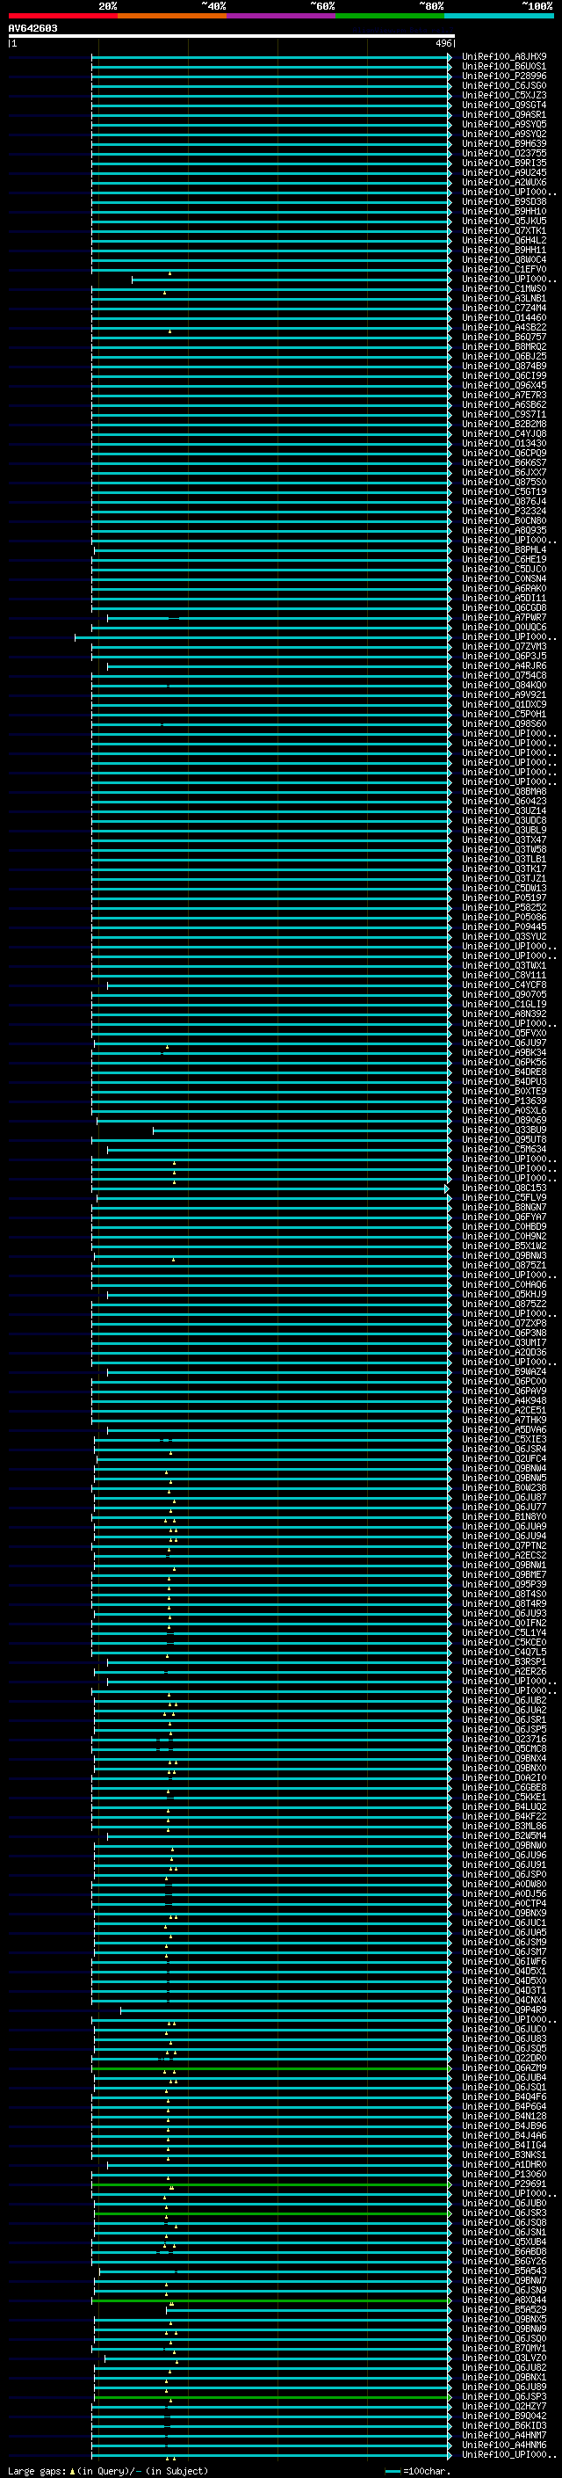This screenshot has height=2478, width=562.
Task: Select hit label UniRef100_A1DHR0
Action: tap(504, 2164)
